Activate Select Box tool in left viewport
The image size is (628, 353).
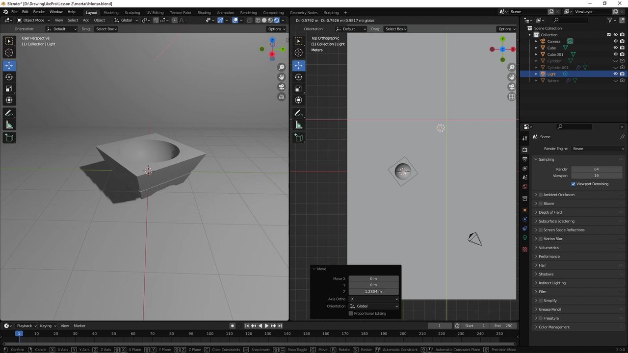(x=9, y=41)
